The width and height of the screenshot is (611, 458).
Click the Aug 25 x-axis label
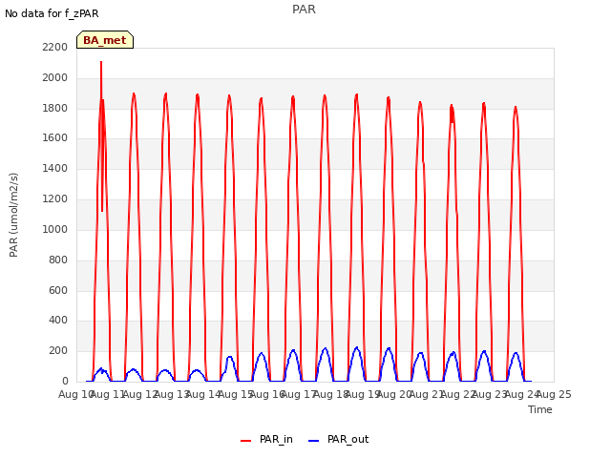pos(554,394)
